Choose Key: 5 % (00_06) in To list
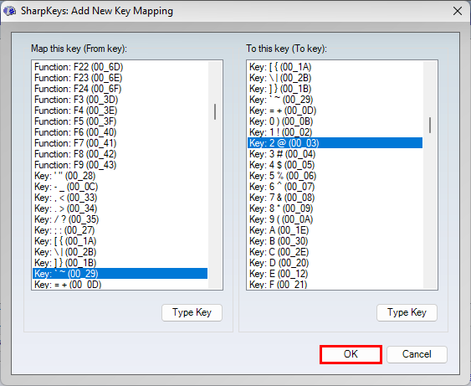Screen dimensions: 471x386 (335, 176)
